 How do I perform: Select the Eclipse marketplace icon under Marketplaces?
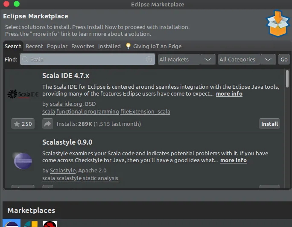point(12,223)
